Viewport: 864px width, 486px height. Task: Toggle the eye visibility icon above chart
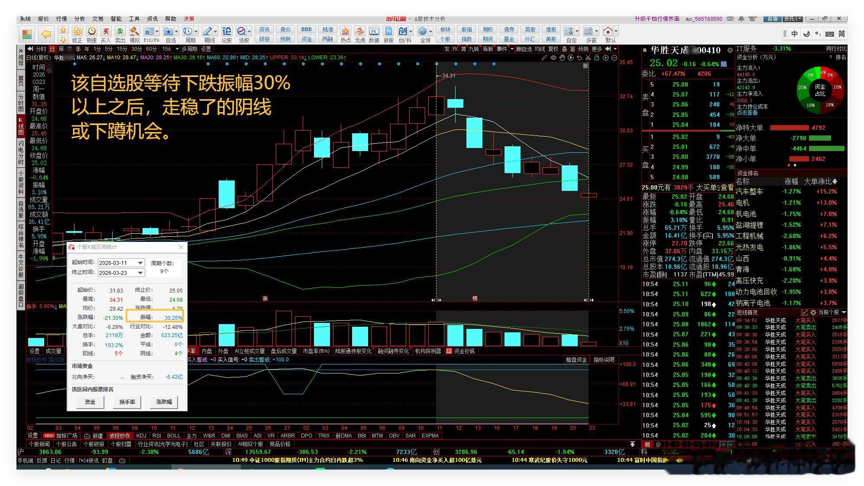pos(553,58)
